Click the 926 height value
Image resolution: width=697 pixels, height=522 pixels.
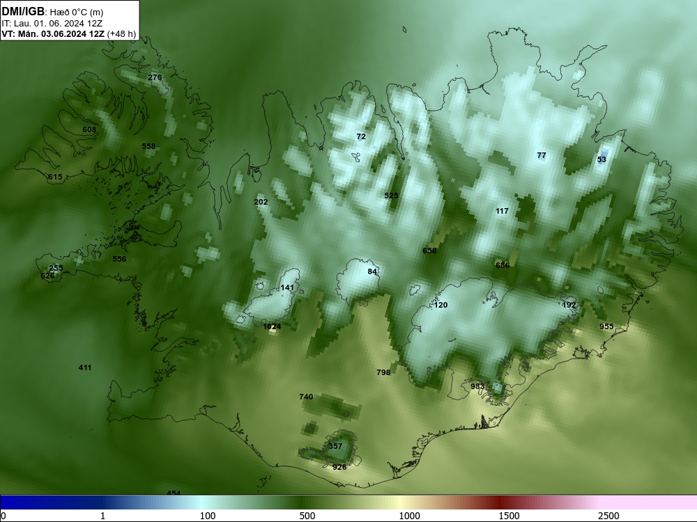pyautogui.click(x=339, y=466)
